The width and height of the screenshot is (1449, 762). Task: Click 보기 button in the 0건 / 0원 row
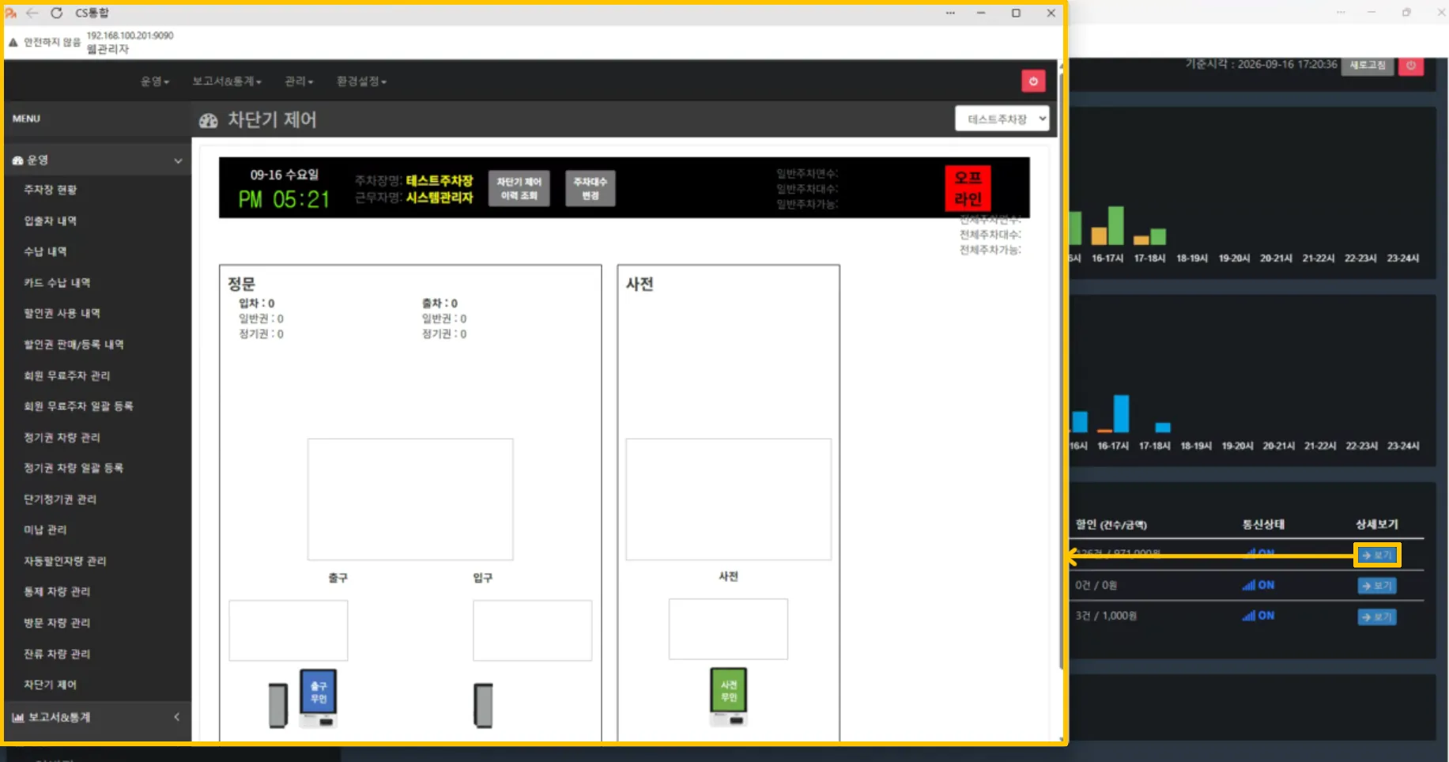1376,586
